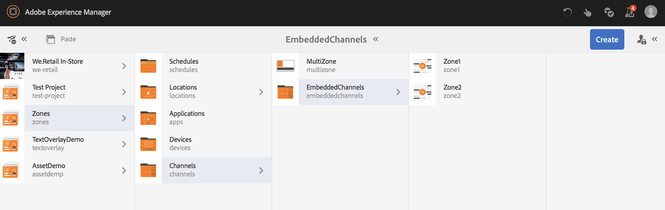This screenshot has width=665, height=210.
Task: Click the undo icon in header
Action: [567, 12]
